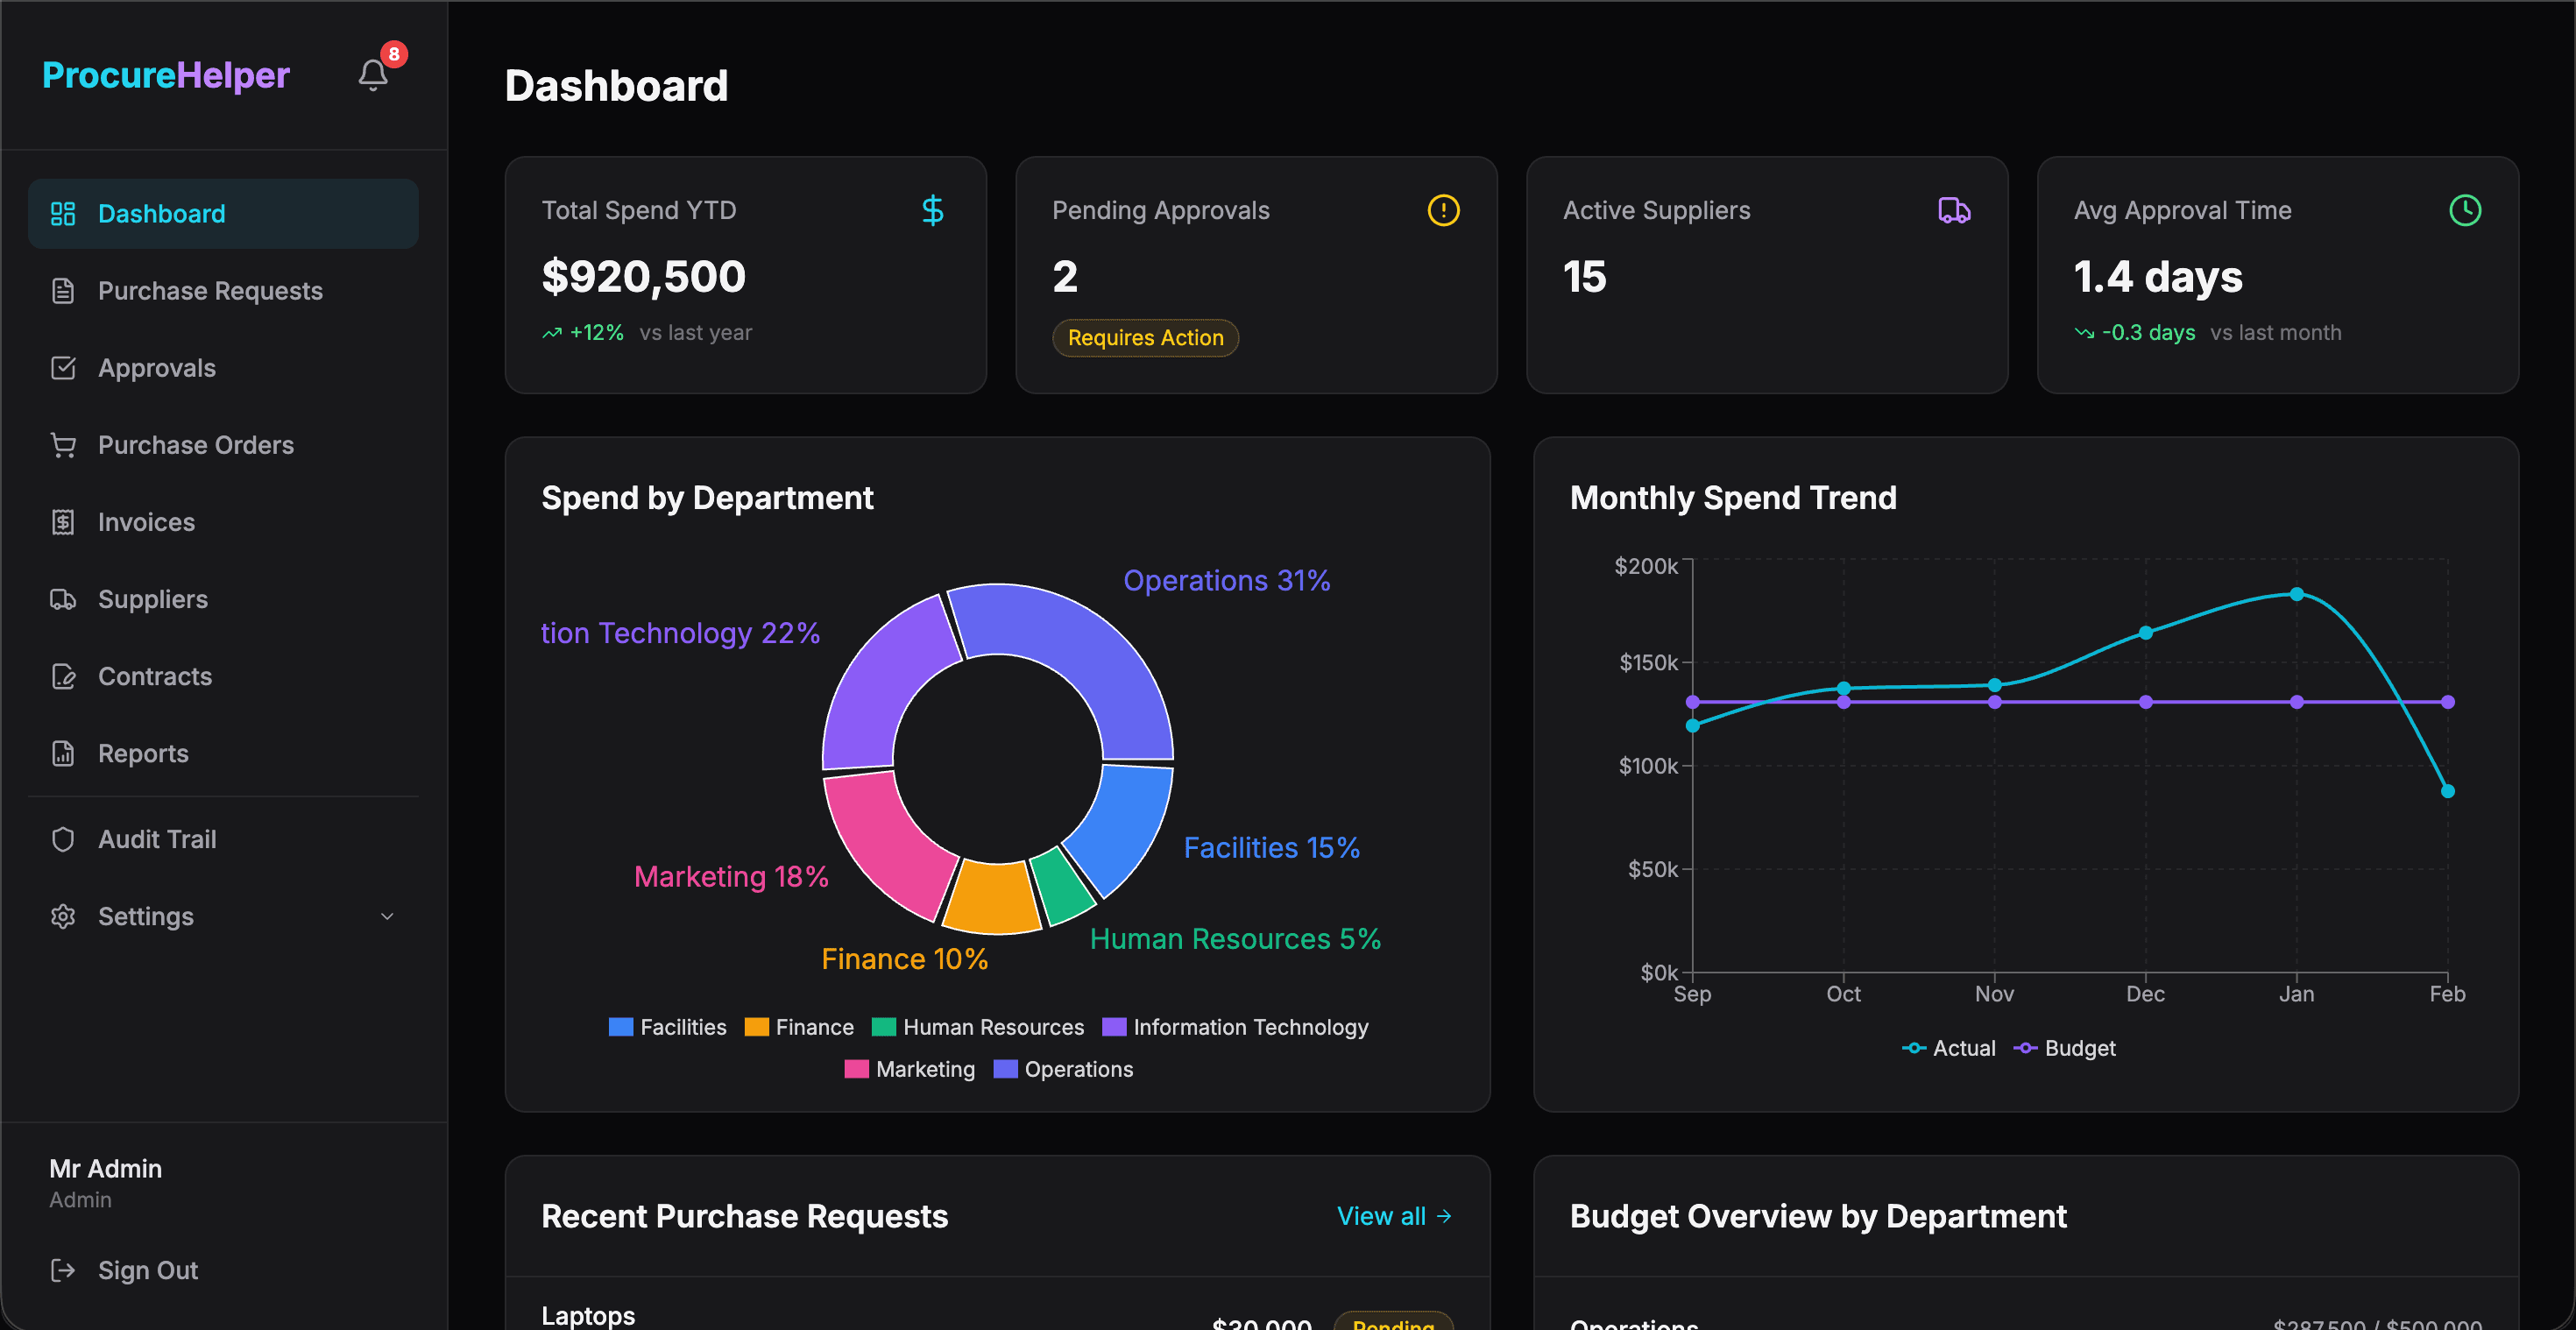This screenshot has width=2576, height=1330.
Task: Click the warning icon on Pending Approvals card
Action: click(x=1443, y=210)
